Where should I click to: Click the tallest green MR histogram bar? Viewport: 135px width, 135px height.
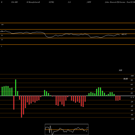click(x=16, y=88)
